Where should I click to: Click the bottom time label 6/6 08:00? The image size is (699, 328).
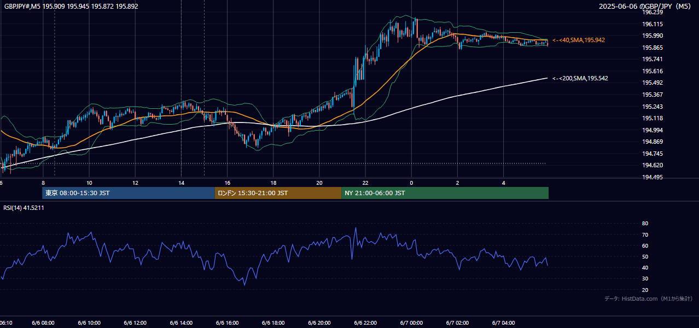point(43,323)
